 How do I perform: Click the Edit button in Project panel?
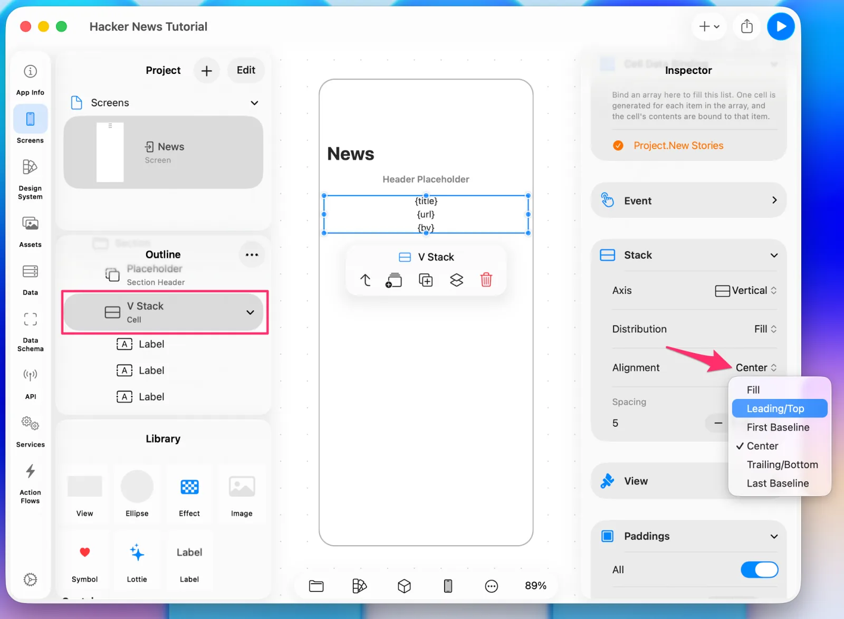point(246,70)
